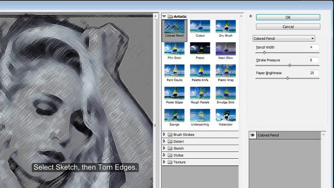The height and width of the screenshot is (188, 334).
Task: Click the Texture folder icon
Action: [170, 162]
